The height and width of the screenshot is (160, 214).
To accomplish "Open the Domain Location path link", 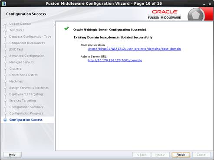I will (x=134, y=49).
